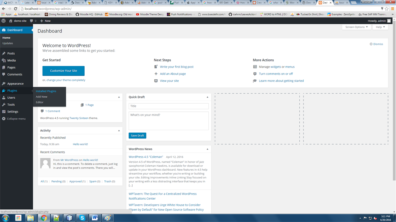Collapse the WordPress News widget
Viewport: 396px width, 222px height.
click(207, 149)
